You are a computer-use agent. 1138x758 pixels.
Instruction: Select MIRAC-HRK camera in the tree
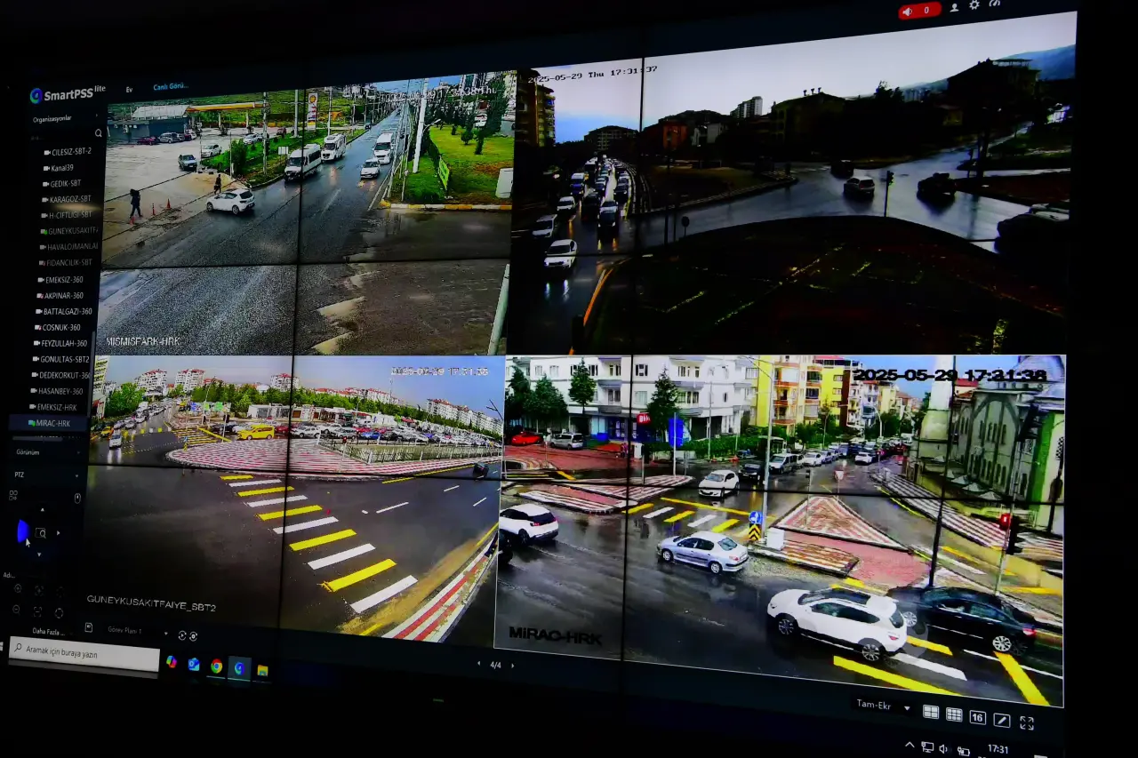(x=49, y=424)
